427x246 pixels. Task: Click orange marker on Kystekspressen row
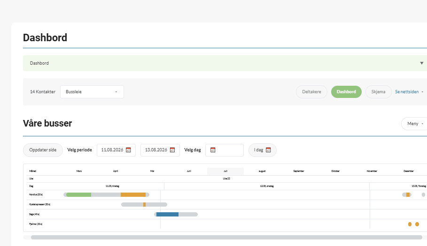point(144,204)
